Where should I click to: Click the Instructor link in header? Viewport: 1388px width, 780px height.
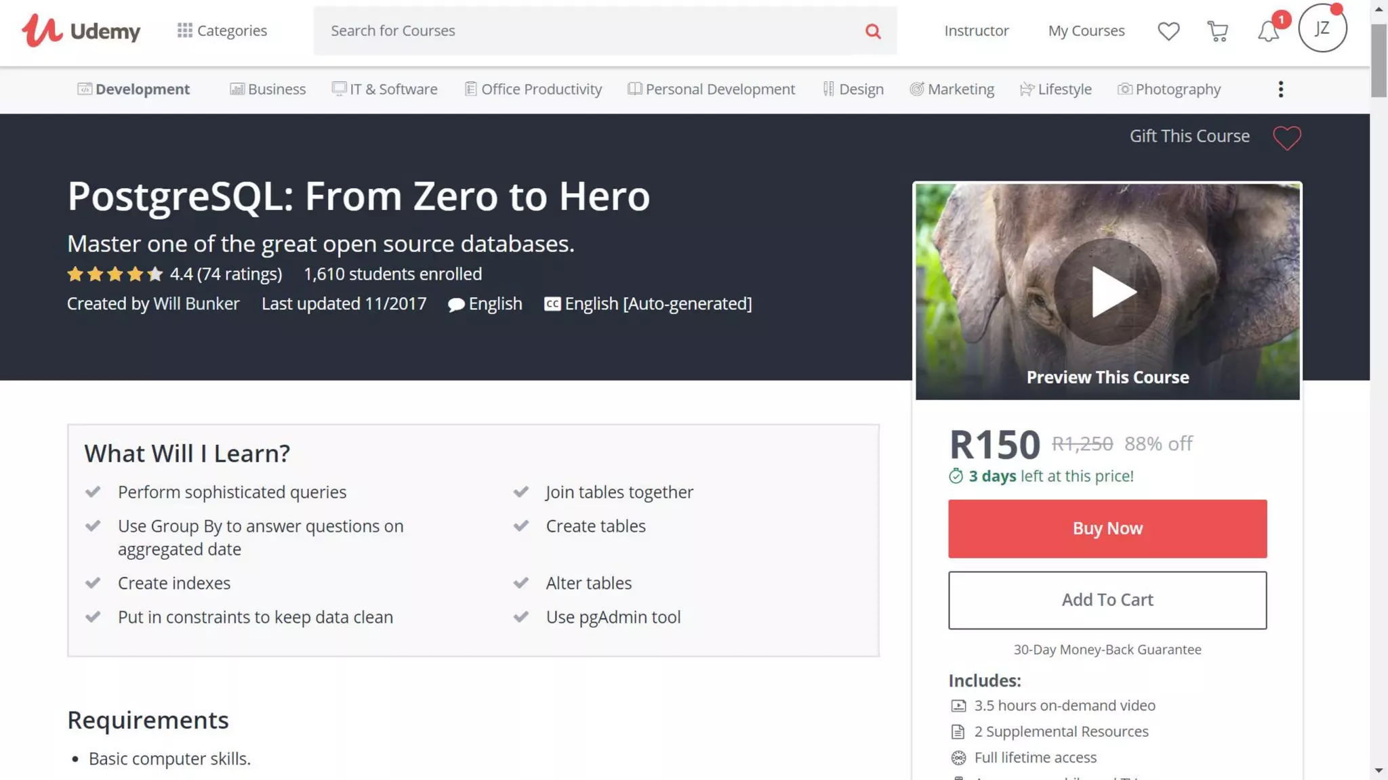(976, 30)
